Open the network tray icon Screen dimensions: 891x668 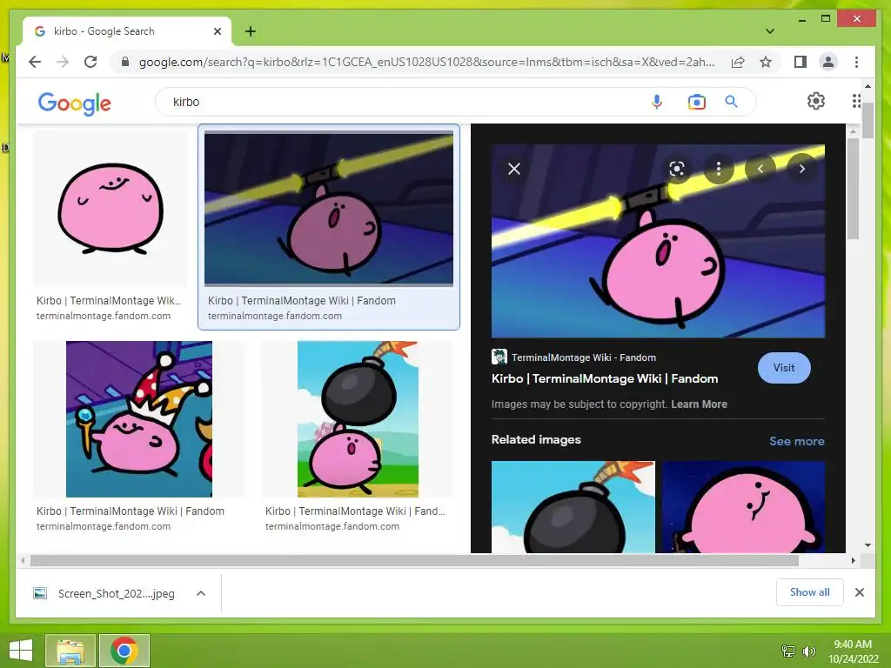click(788, 651)
